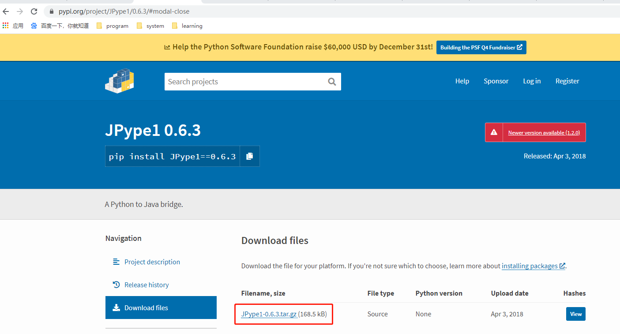The image size is (620, 334).
Task: Click the installing packages link
Action: pos(534,266)
